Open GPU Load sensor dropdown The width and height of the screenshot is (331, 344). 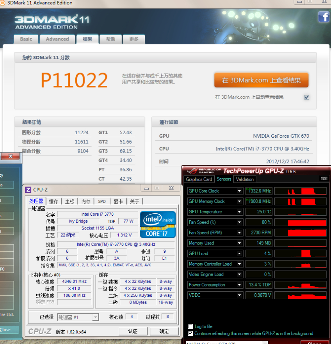[x=240, y=254]
